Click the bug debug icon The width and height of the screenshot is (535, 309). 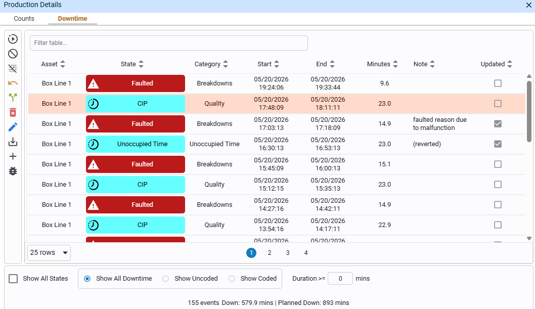(13, 171)
